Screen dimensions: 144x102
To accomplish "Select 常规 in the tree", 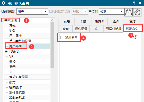I will click(12, 25).
